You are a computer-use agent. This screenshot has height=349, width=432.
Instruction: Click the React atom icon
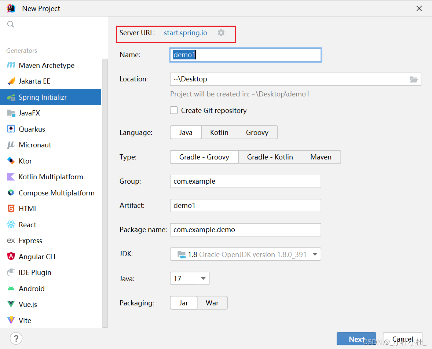pos(11,224)
